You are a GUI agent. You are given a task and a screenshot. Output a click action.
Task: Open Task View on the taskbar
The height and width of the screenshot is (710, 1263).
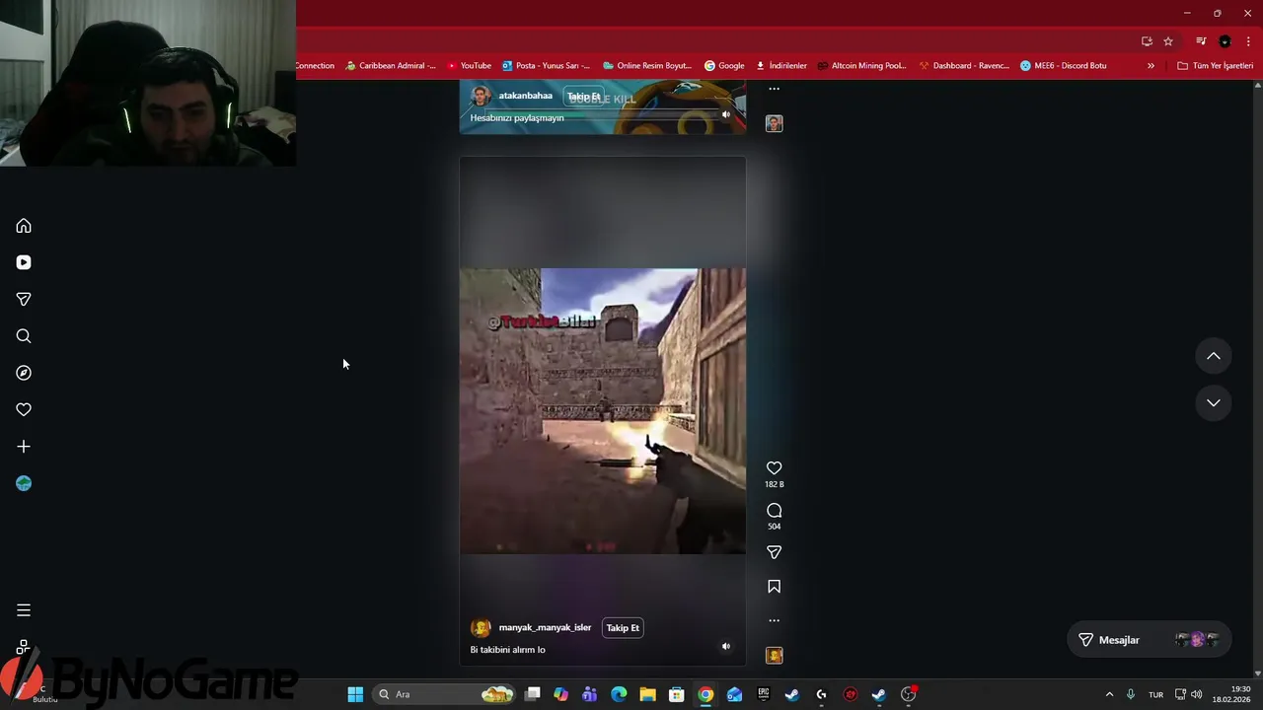[533, 694]
